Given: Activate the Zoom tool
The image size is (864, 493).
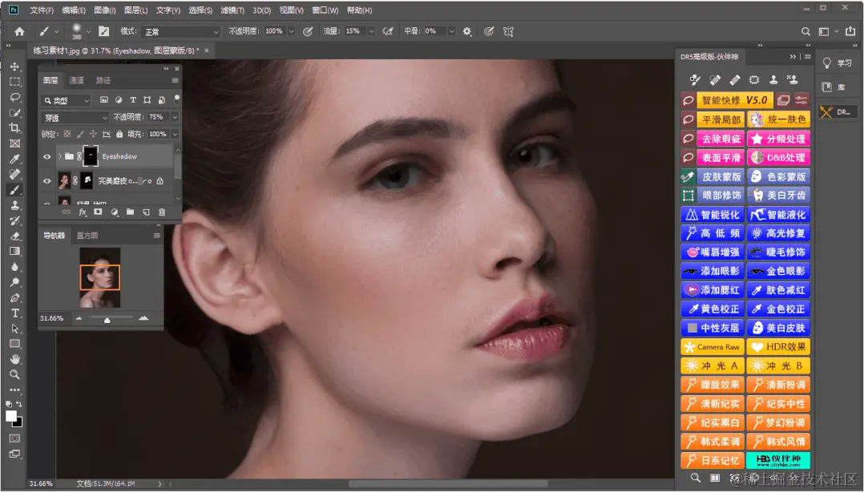Looking at the screenshot, I should tap(14, 374).
